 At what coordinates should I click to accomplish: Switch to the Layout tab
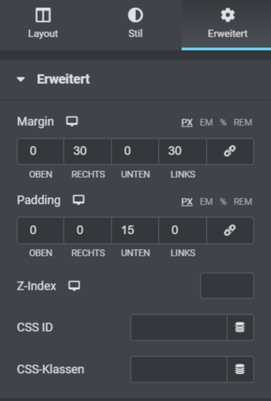click(43, 25)
